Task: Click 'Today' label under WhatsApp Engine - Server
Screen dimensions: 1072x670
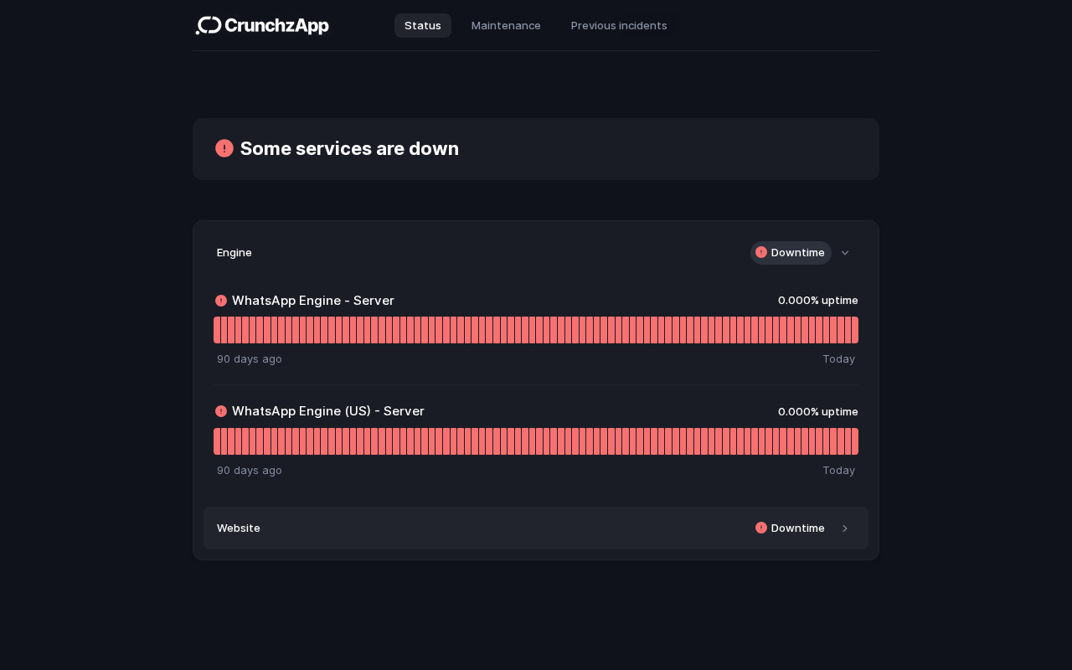Action: 838,358
